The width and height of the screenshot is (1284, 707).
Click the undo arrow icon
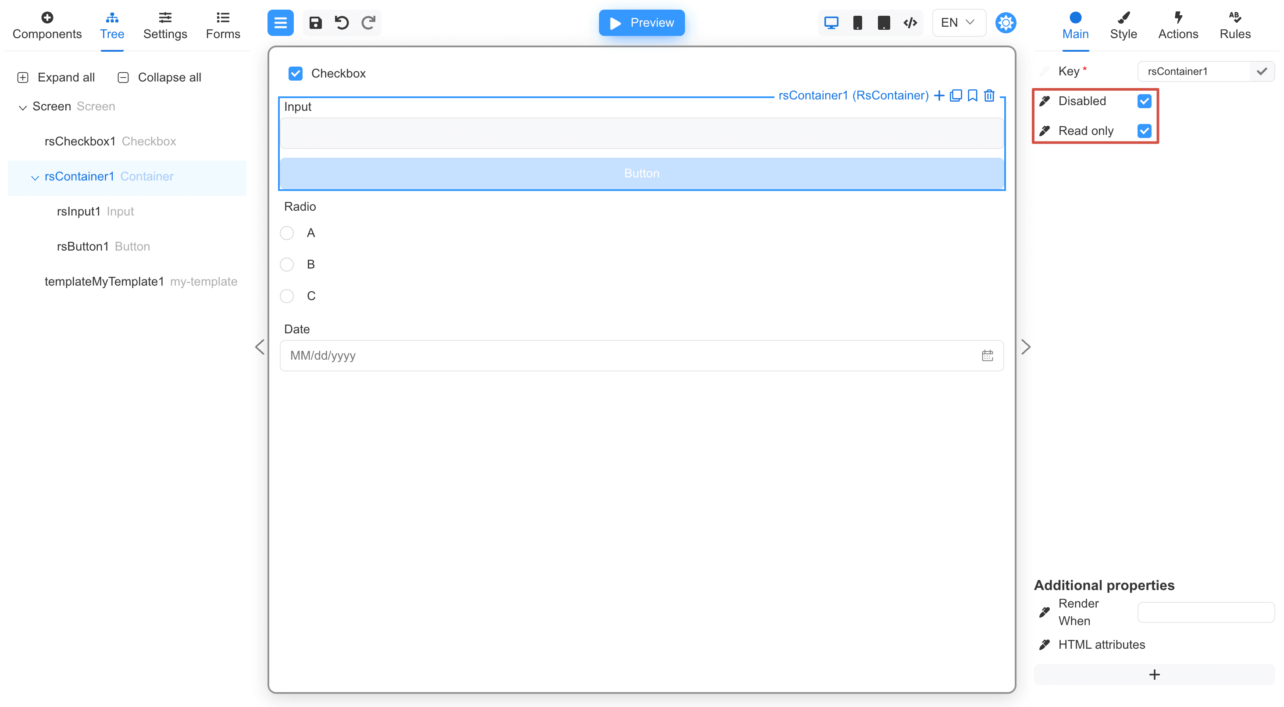342,23
